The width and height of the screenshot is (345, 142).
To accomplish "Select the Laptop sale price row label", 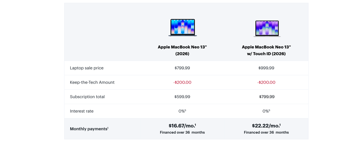I will coord(87,68).
